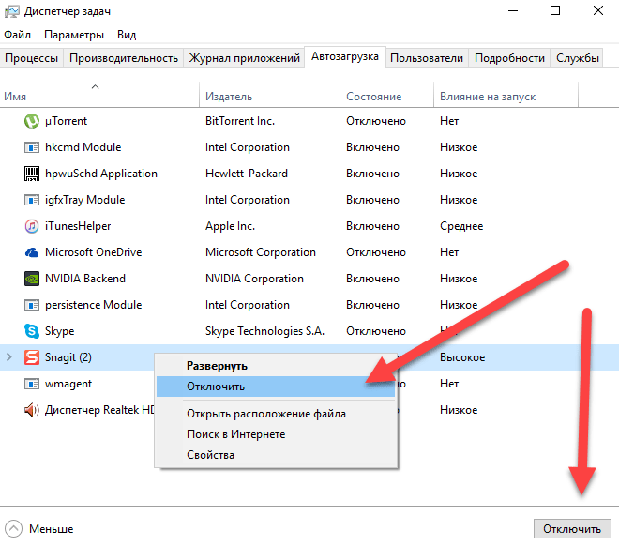
Task: Open the Службы tab
Action: pyautogui.click(x=578, y=58)
